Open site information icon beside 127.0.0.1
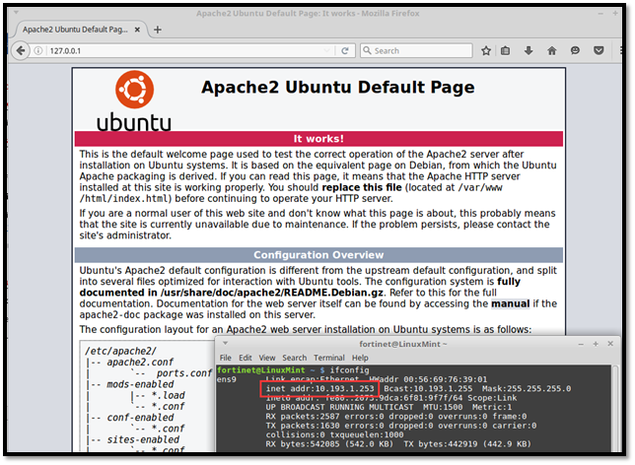Screen dimensions: 635x465 coord(38,50)
